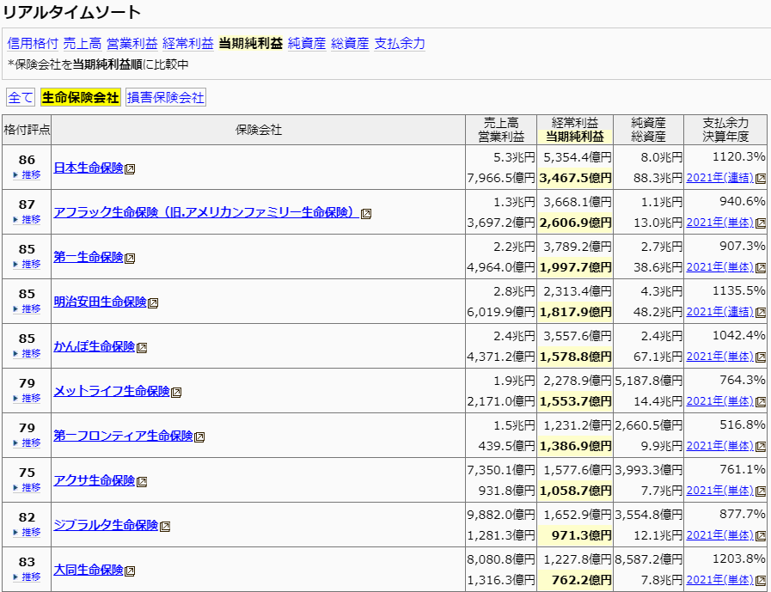The width and height of the screenshot is (771, 592).
Task: Filter to 全て companies
Action: 21,97
